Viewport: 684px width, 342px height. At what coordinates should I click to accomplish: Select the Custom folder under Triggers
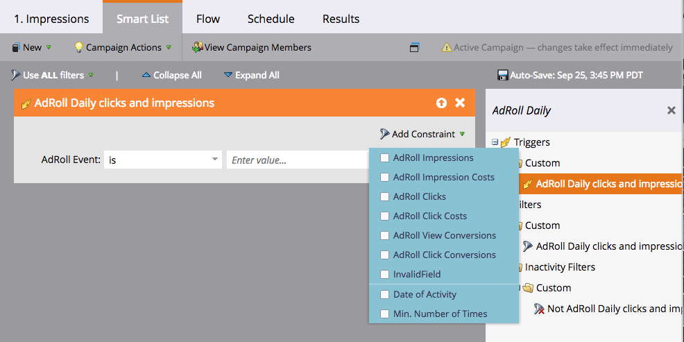[542, 163]
